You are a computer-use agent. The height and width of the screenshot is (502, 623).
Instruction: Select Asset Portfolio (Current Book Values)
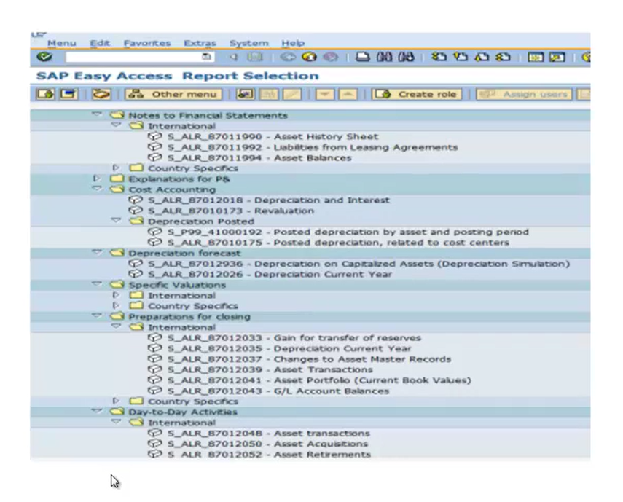(319, 380)
